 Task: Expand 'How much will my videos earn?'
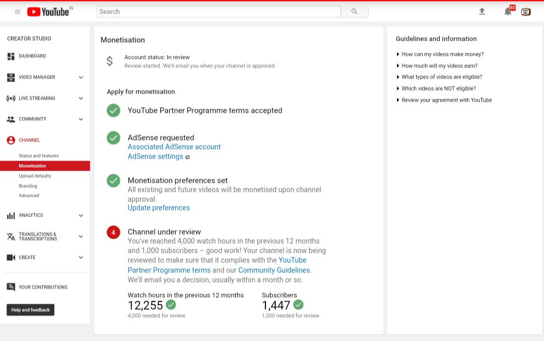click(x=437, y=65)
